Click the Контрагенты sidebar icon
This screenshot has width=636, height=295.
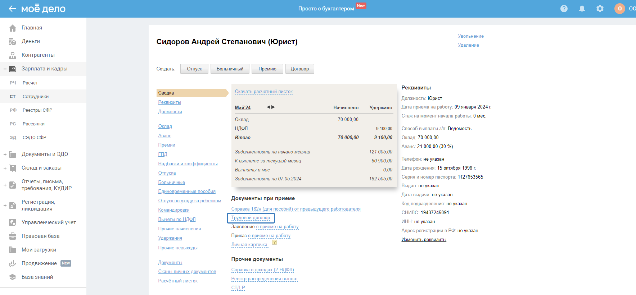coord(13,55)
